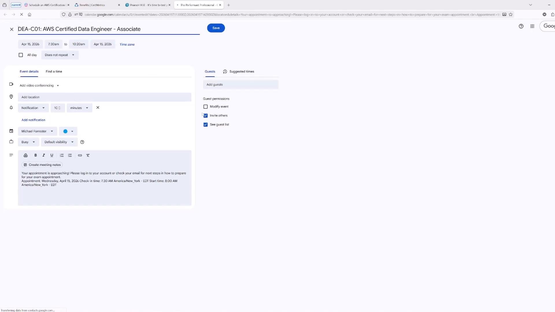Switch to the Find a time tab
555x312 pixels.
click(x=54, y=71)
